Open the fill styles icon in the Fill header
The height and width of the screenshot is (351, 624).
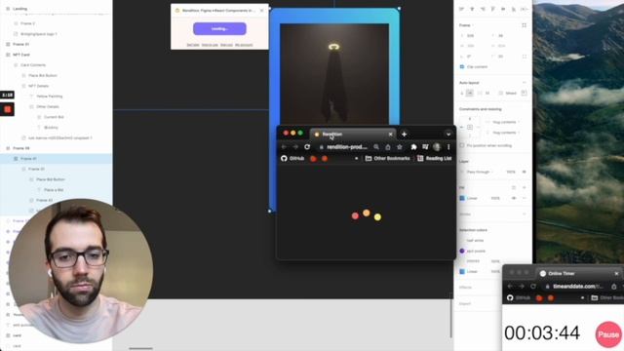514,187
